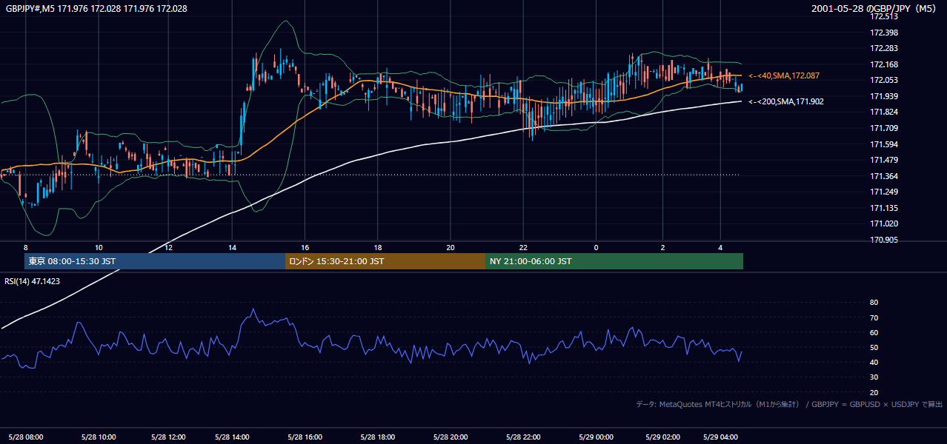Click the RSI 20 level label
The height and width of the screenshot is (444, 947).
(874, 392)
